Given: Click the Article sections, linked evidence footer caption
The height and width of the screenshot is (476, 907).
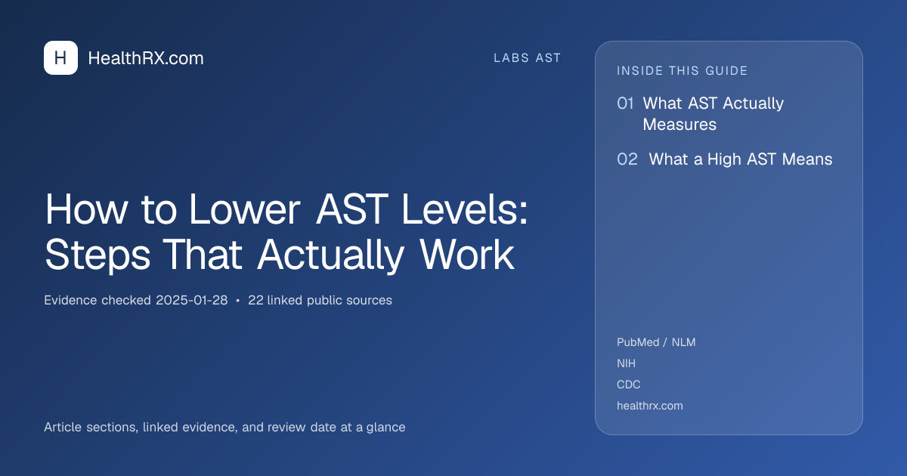Looking at the screenshot, I should point(224,427).
